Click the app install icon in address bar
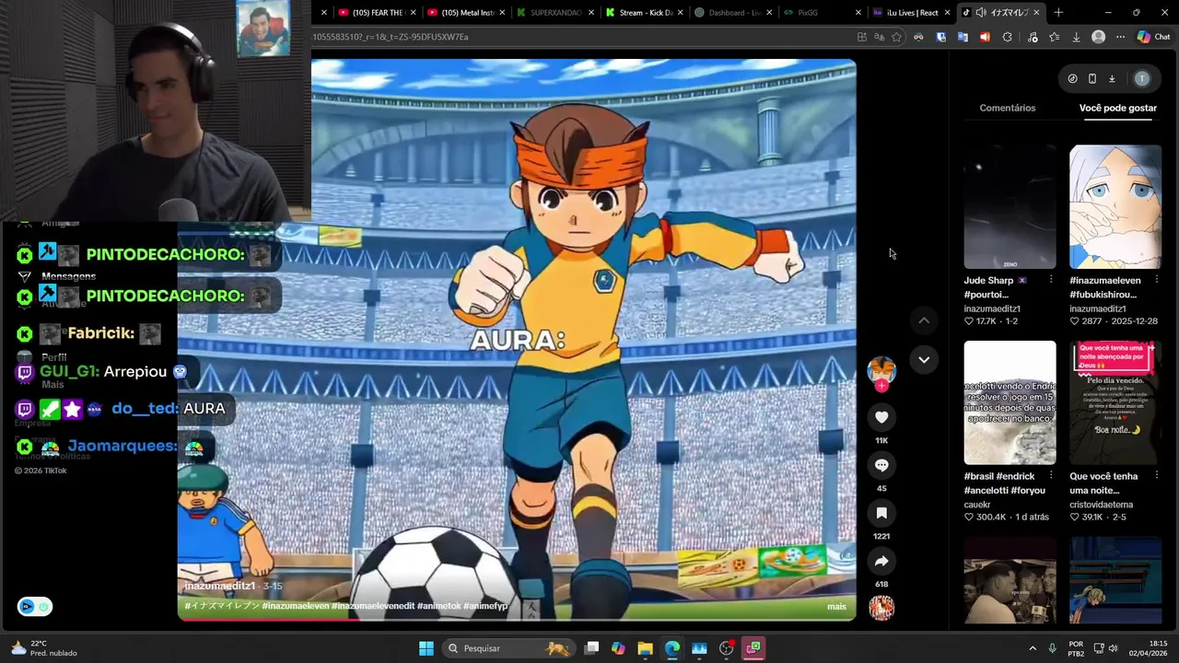 862,37
